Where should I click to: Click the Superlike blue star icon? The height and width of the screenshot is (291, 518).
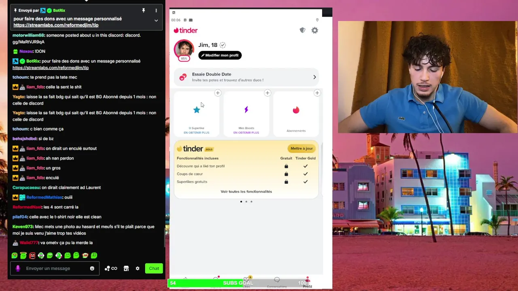click(197, 110)
